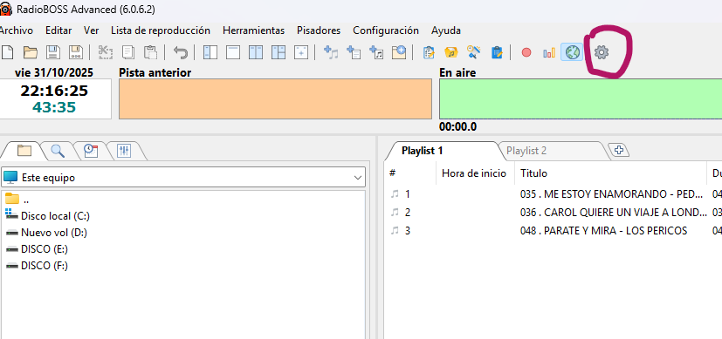This screenshot has height=339, width=722.
Task: Open the Editar menu
Action: point(58,31)
